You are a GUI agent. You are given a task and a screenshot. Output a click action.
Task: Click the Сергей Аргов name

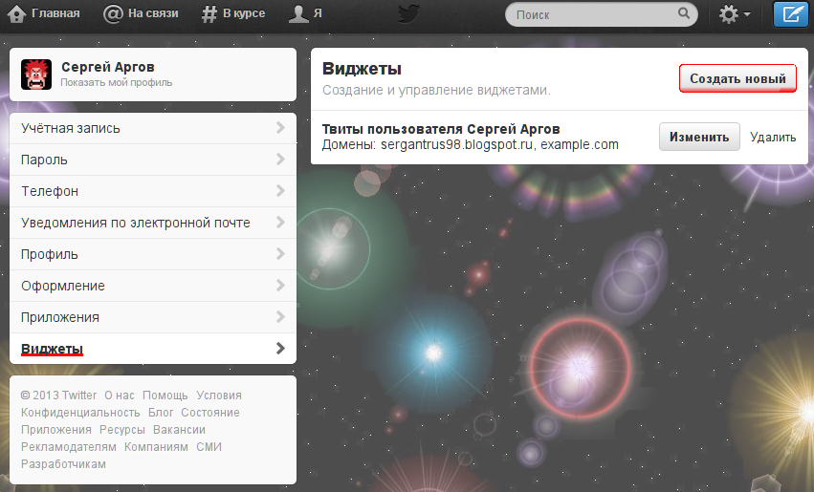point(108,67)
